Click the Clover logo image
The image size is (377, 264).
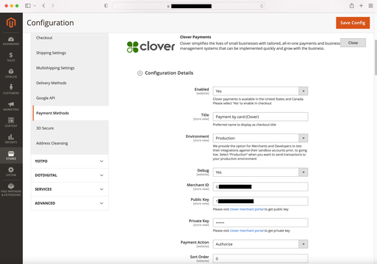[x=151, y=47]
